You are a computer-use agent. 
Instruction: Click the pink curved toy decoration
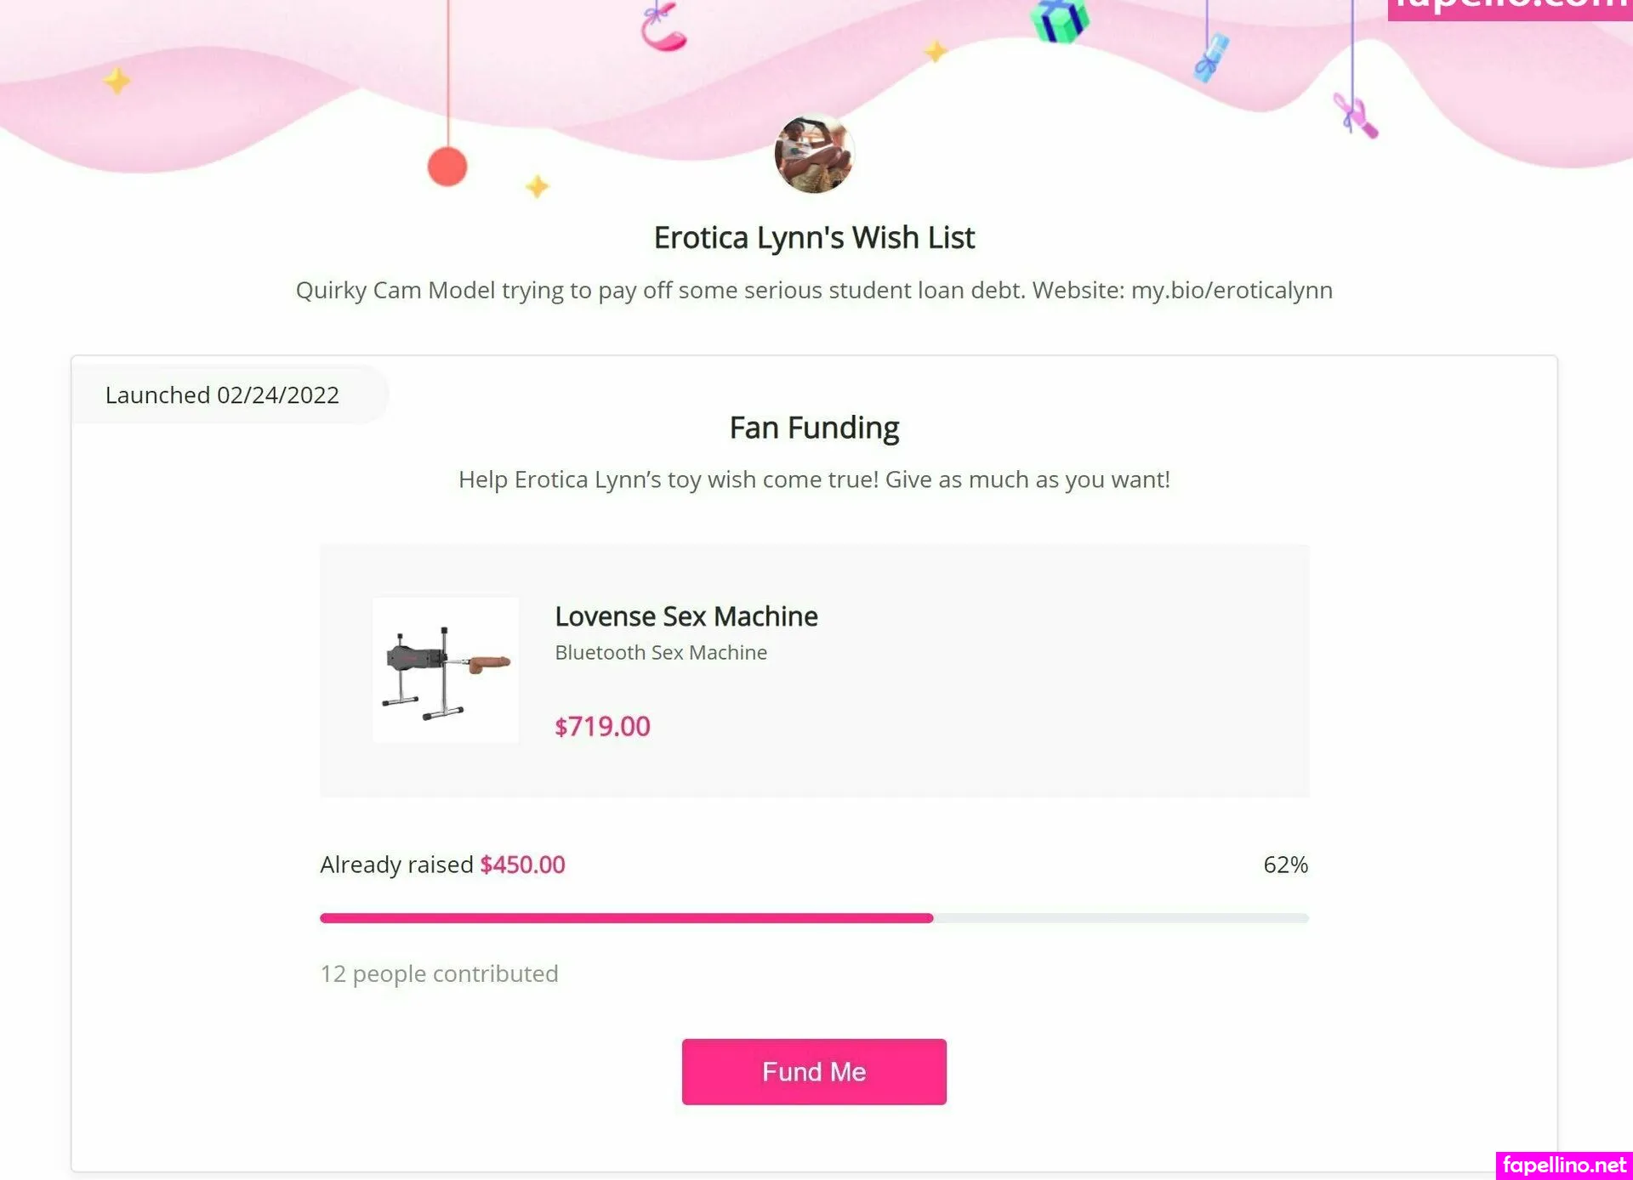click(663, 27)
